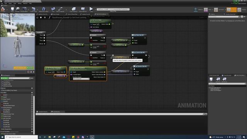Click the Character viewport menu button
This screenshot has height=139, width=247.
point(25,15)
